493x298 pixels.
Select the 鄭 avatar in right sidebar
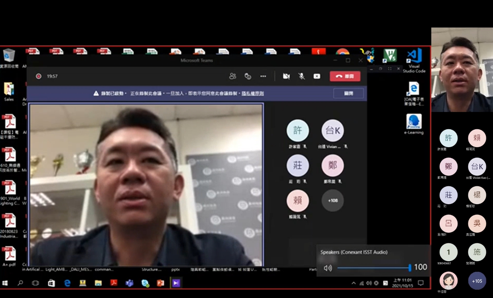tap(449, 166)
